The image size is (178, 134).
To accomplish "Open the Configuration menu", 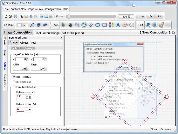I will coord(53,9).
